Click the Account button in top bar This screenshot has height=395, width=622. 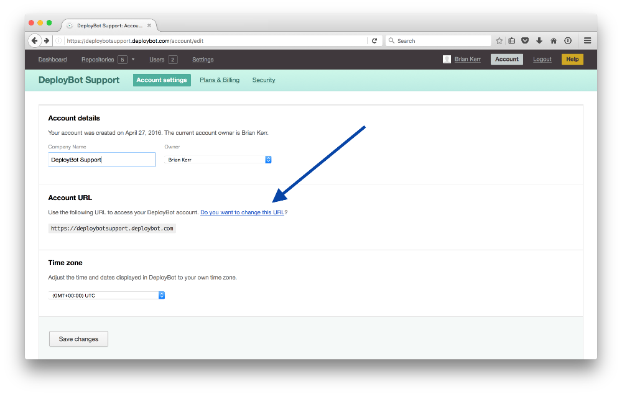click(506, 59)
